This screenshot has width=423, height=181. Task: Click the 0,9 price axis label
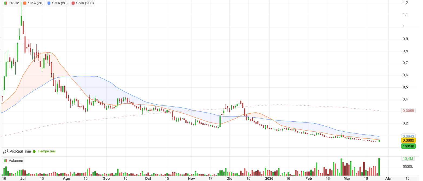tap(405, 39)
